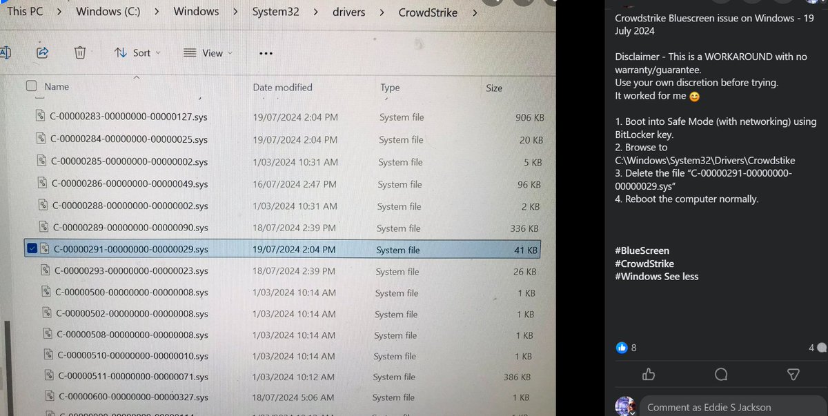The width and height of the screenshot is (828, 416).
Task: Select file C-00000283-00000000-00000127.sys
Action: 128,117
